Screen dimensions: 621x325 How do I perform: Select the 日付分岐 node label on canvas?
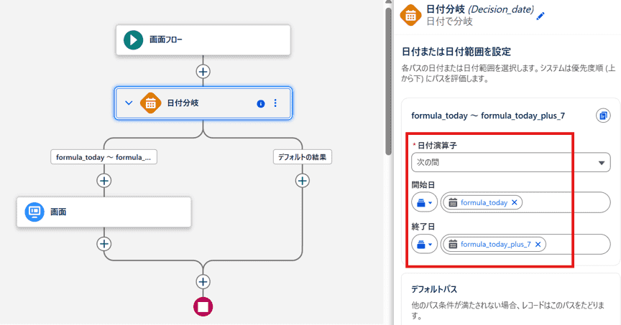coord(183,103)
